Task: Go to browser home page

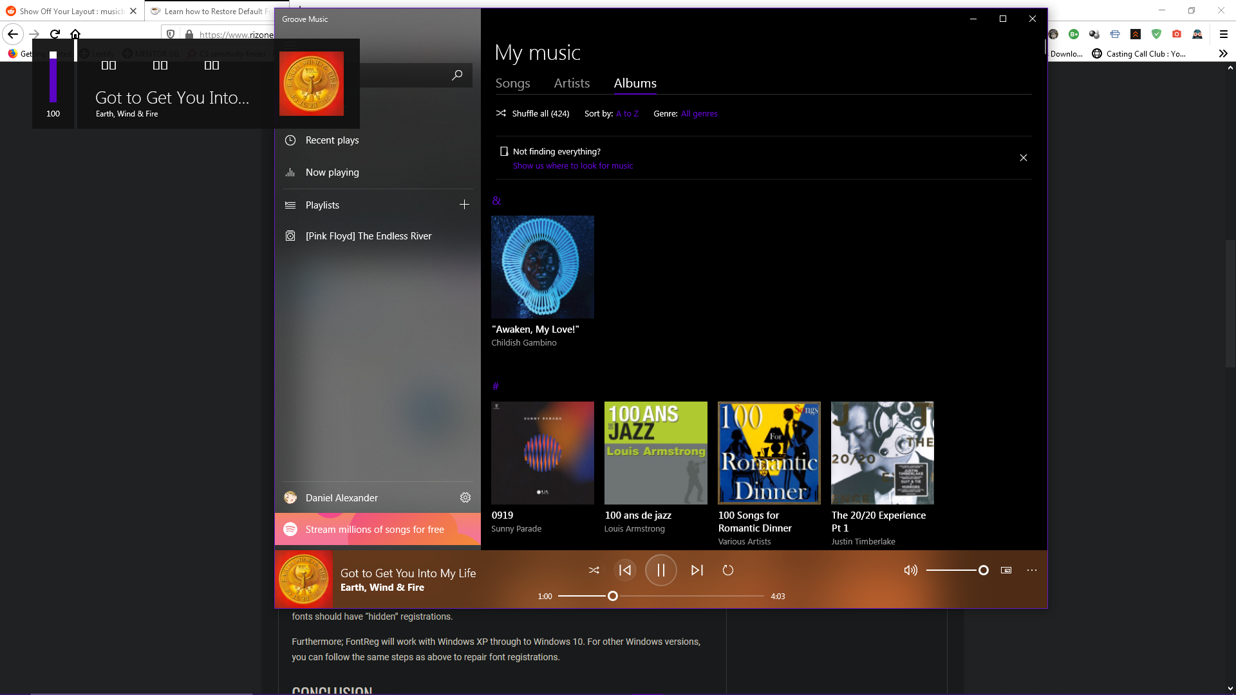Action: coord(75,34)
